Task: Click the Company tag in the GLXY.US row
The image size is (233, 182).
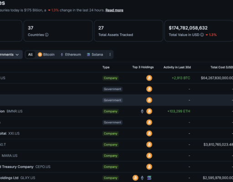Action: click(110, 178)
